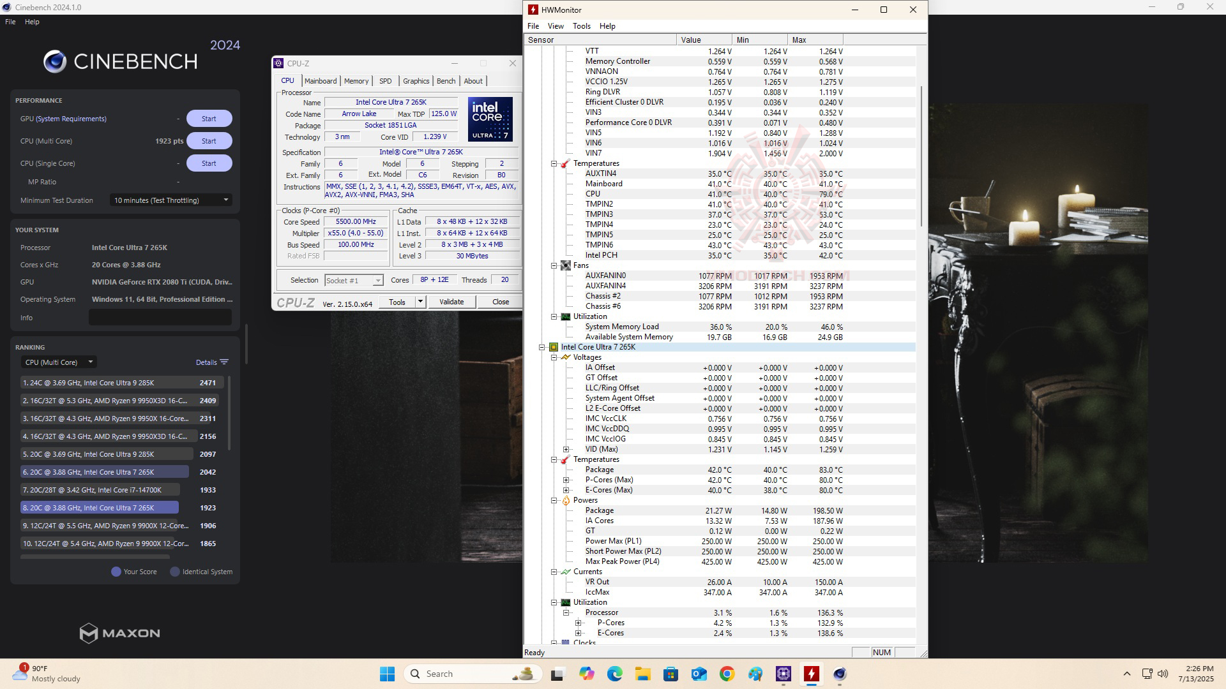Open File Explorer from the taskbar
Image resolution: width=1226 pixels, height=689 pixels.
click(642, 674)
